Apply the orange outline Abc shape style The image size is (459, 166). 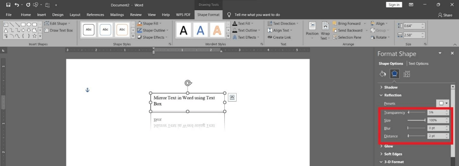[x=122, y=29]
